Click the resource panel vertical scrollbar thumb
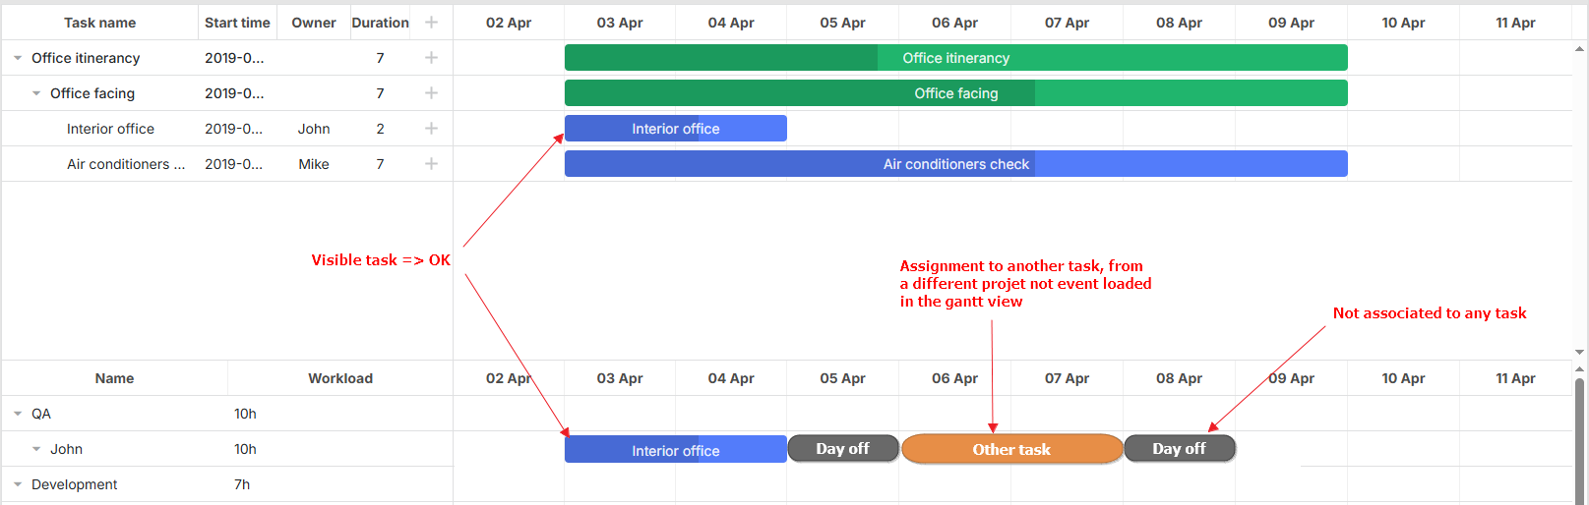 (x=1580, y=440)
